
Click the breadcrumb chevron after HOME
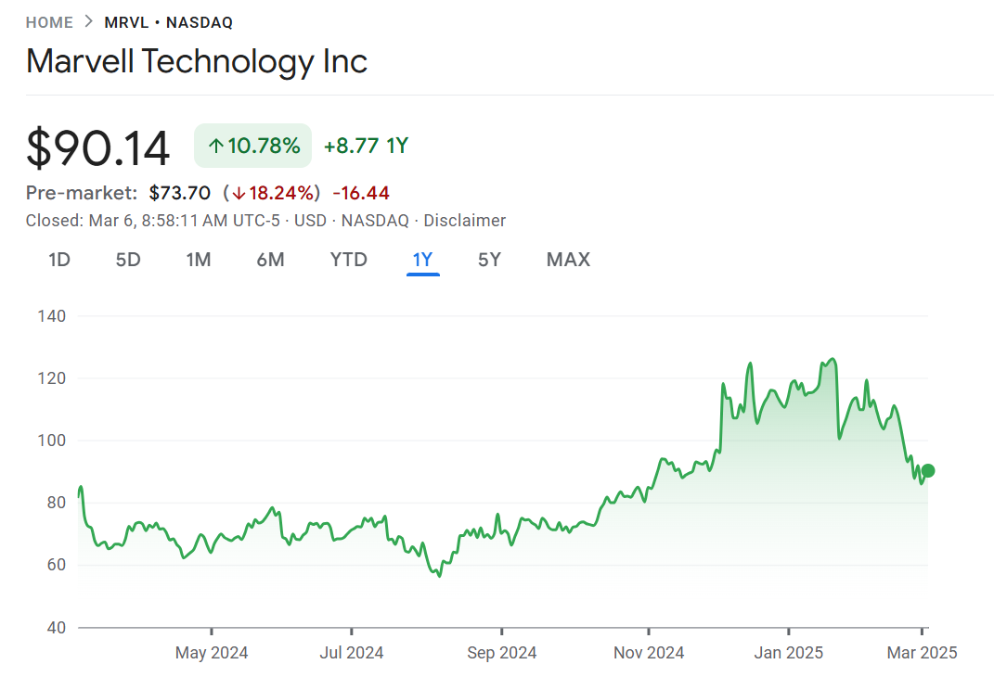point(89,22)
